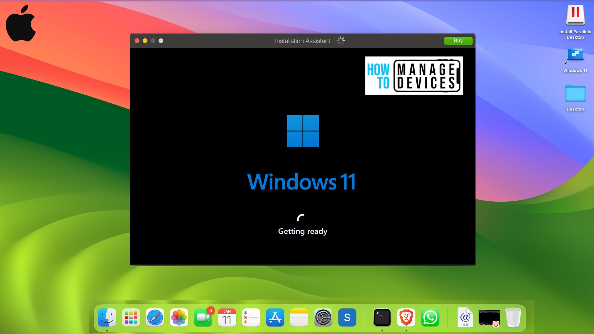
Task: Click the green Buy button
Action: (x=458, y=41)
